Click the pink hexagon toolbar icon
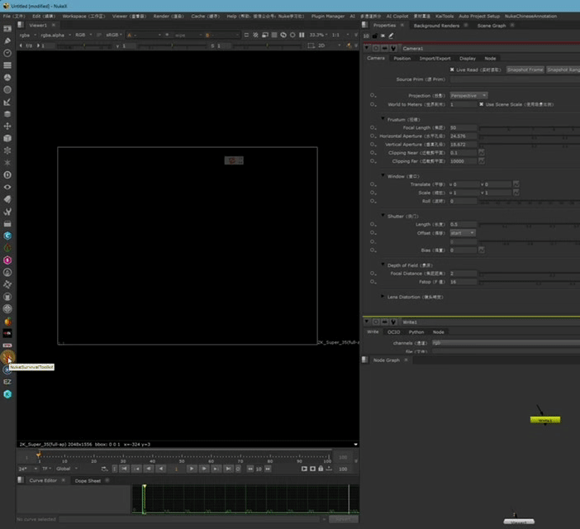This screenshot has height=529, width=580. coord(7,260)
